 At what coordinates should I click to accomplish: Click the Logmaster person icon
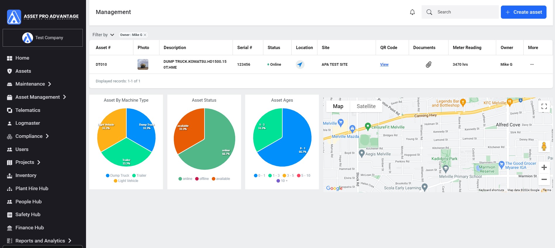(x=10, y=123)
